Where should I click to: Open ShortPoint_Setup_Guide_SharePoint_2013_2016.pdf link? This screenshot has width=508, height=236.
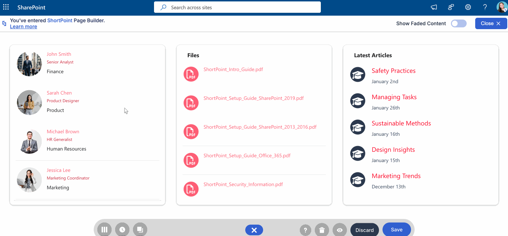pyautogui.click(x=260, y=127)
